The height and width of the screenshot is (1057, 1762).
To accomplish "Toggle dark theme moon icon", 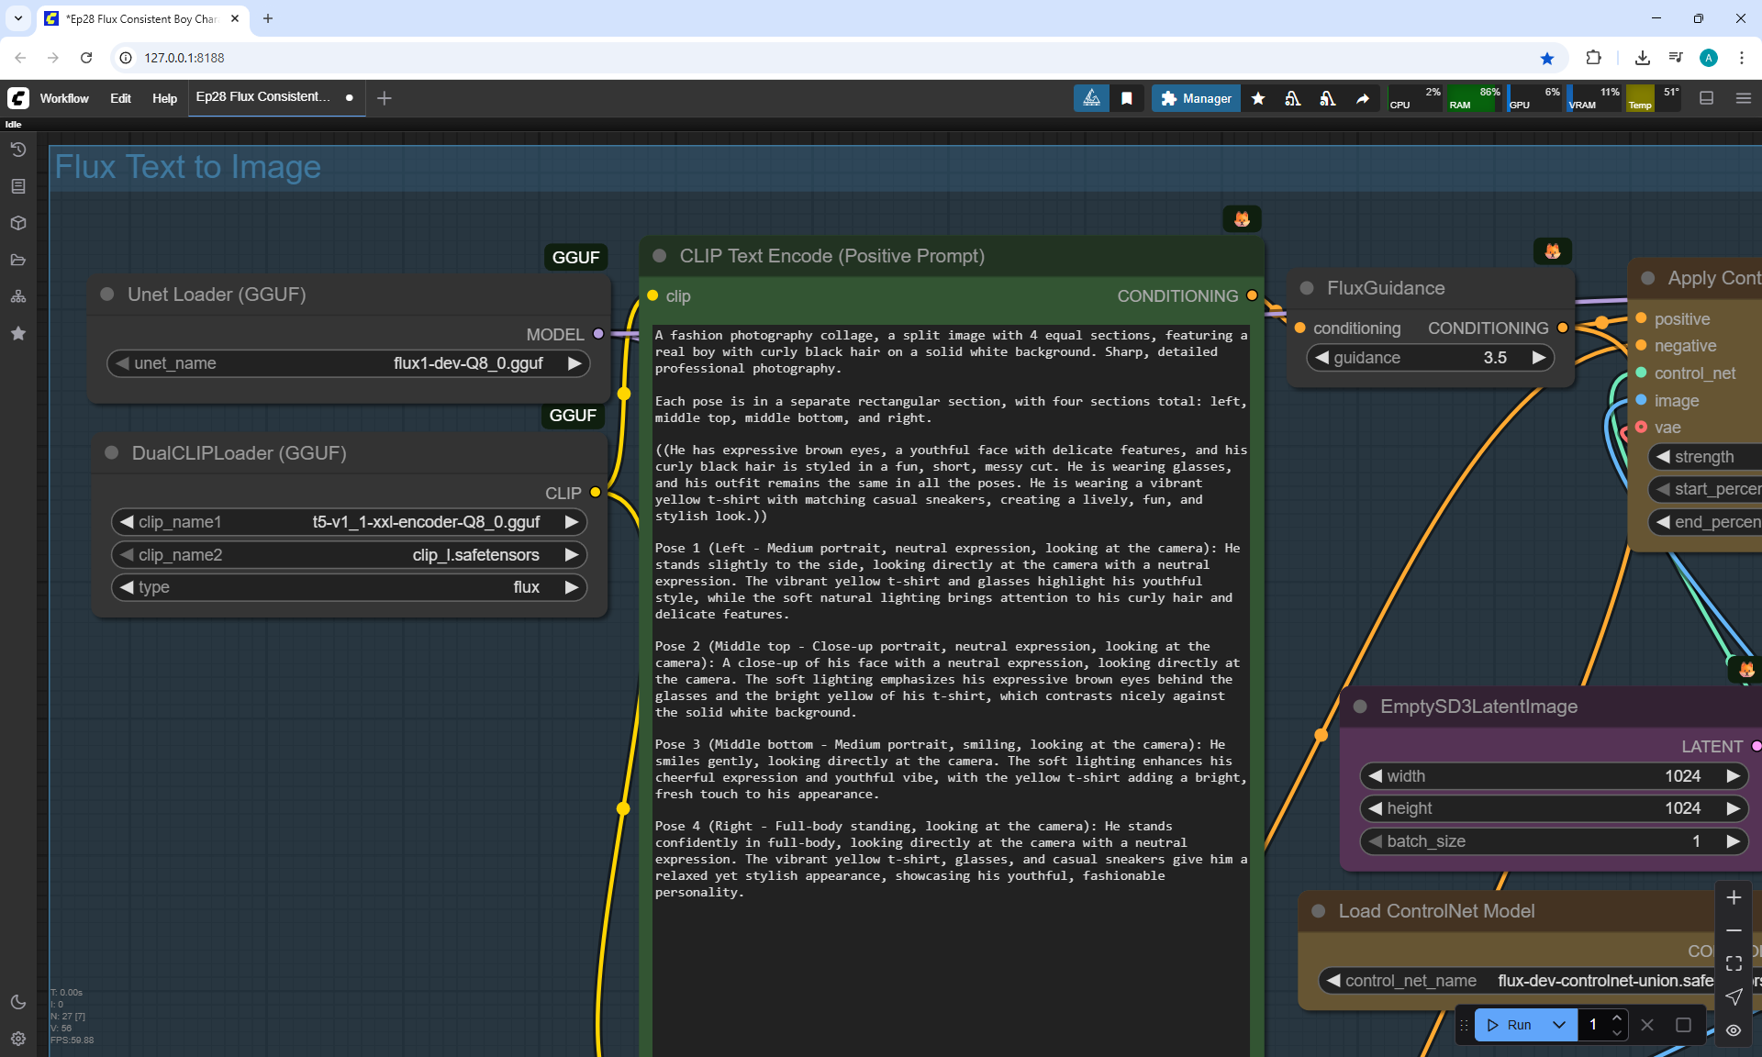I will [x=18, y=1002].
